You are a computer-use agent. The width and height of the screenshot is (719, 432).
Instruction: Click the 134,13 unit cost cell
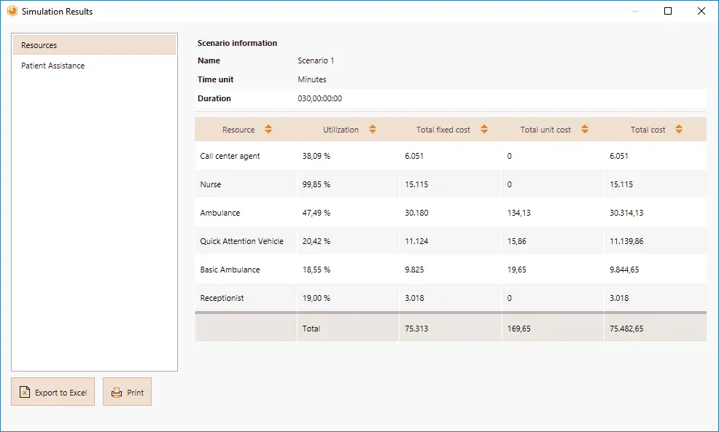pyautogui.click(x=518, y=213)
